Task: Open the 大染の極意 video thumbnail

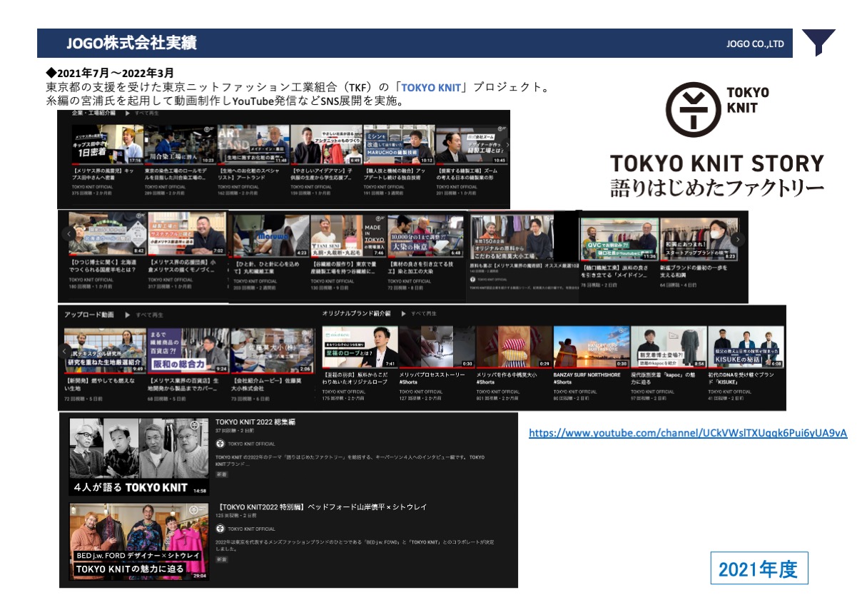Action: point(425,236)
